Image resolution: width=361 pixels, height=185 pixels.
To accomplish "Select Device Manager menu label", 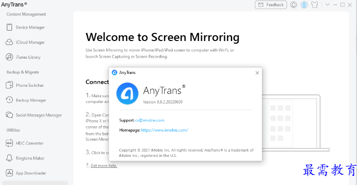I will (x=30, y=27).
